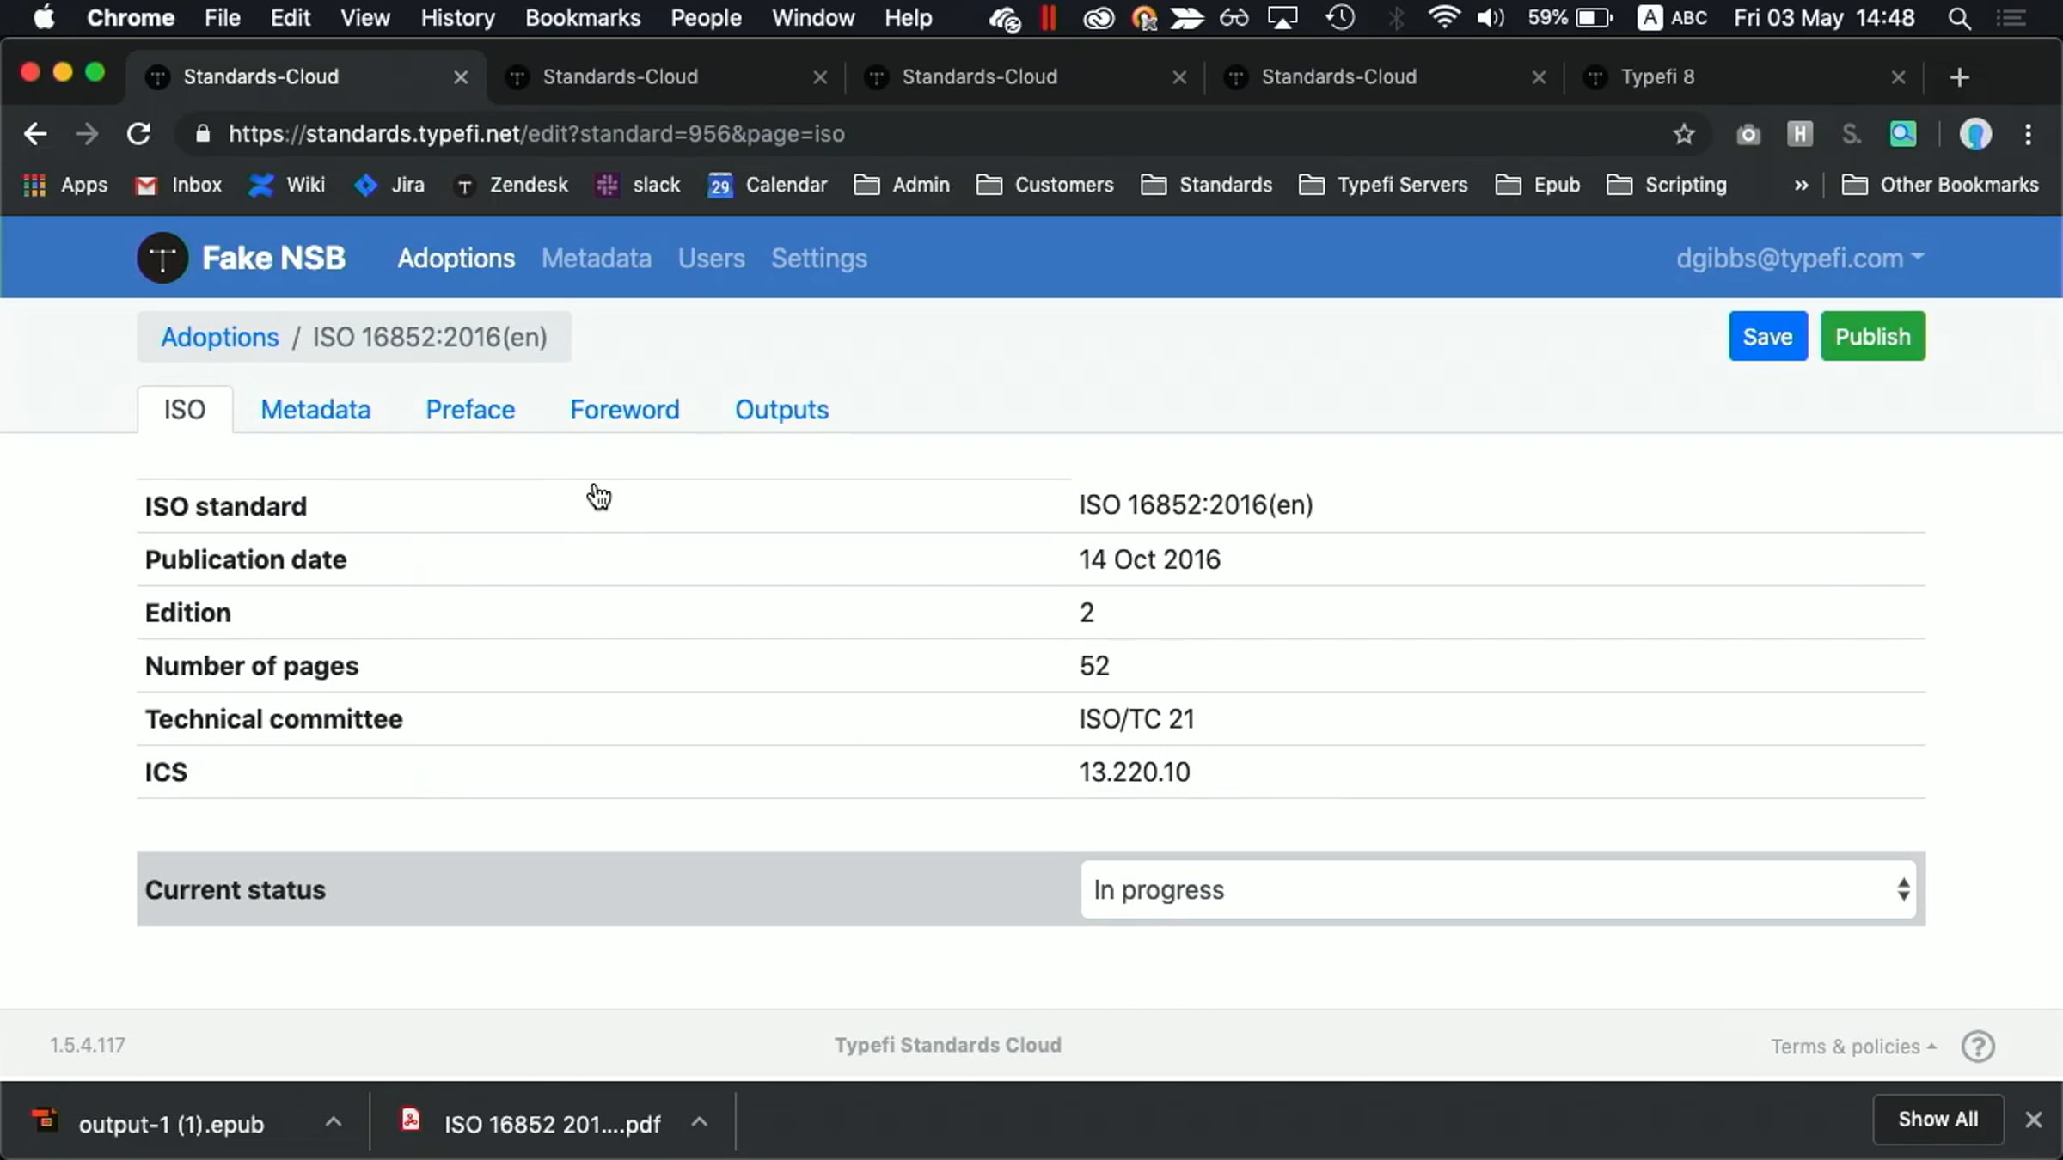Open the Current status dropdown

[1497, 889]
